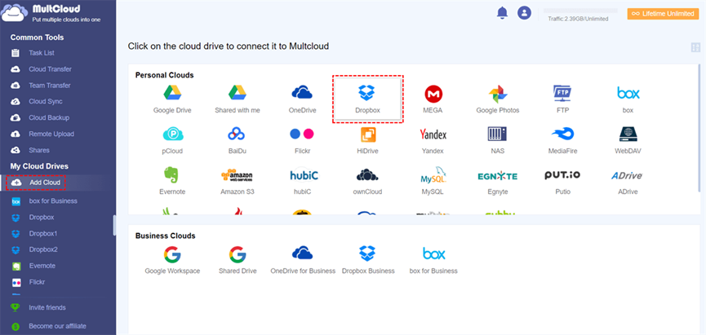Image resolution: width=706 pixels, height=335 pixels.
Task: Add pCloud drive
Action: [172, 140]
